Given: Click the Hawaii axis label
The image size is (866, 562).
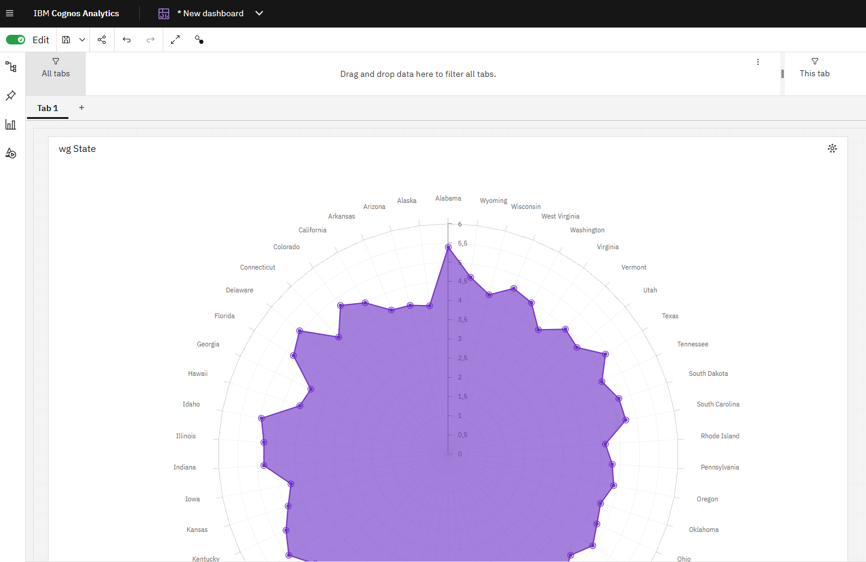Looking at the screenshot, I should [198, 373].
